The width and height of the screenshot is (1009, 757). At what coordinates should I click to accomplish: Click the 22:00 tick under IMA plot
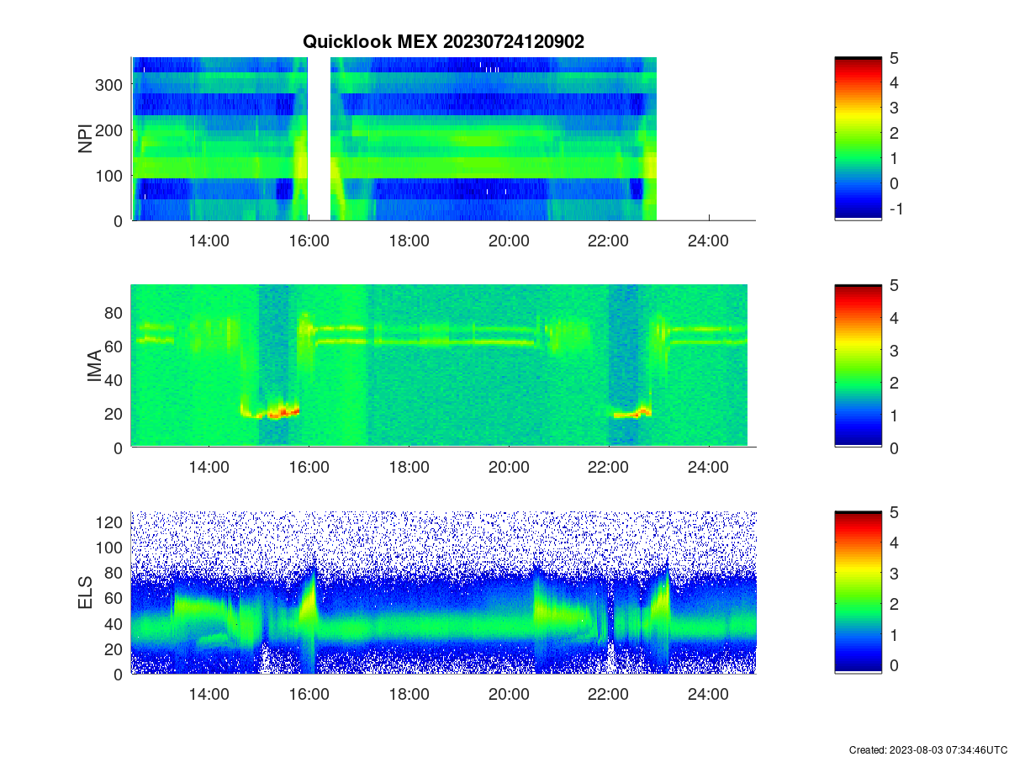pos(608,467)
